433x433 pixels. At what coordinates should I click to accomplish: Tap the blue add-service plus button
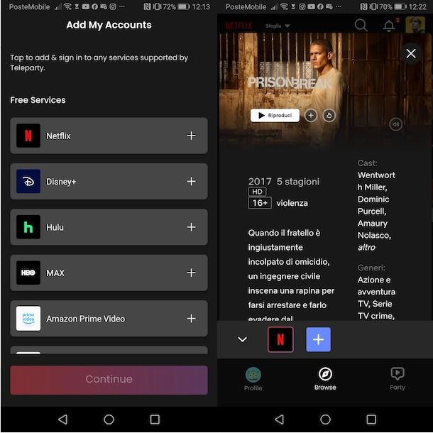(318, 339)
